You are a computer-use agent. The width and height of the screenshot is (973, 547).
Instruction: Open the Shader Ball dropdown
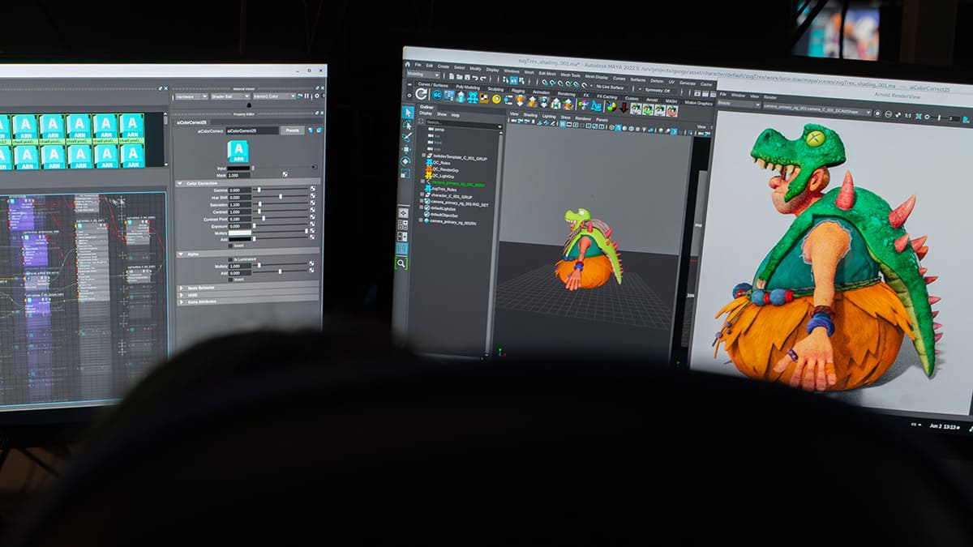pos(230,96)
